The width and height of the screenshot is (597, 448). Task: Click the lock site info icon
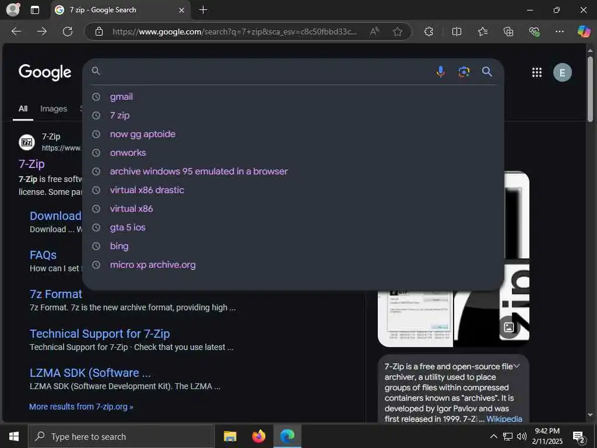tap(99, 32)
